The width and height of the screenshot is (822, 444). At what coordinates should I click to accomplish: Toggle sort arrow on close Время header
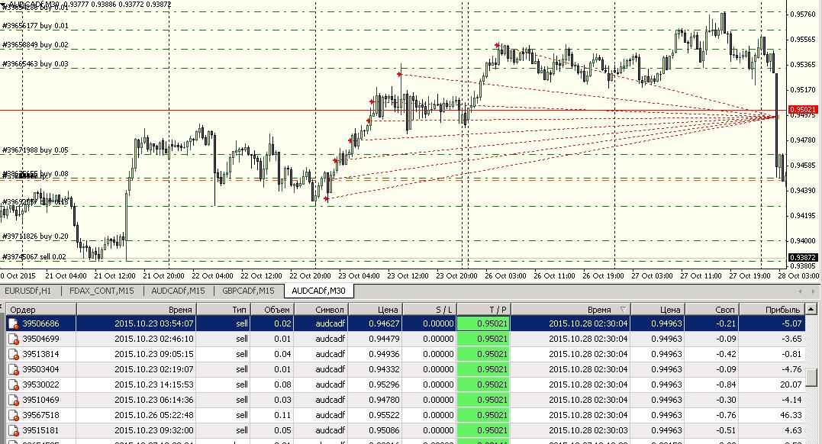(x=624, y=309)
